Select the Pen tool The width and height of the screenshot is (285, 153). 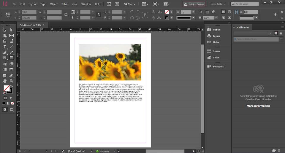[x=5, y=52]
